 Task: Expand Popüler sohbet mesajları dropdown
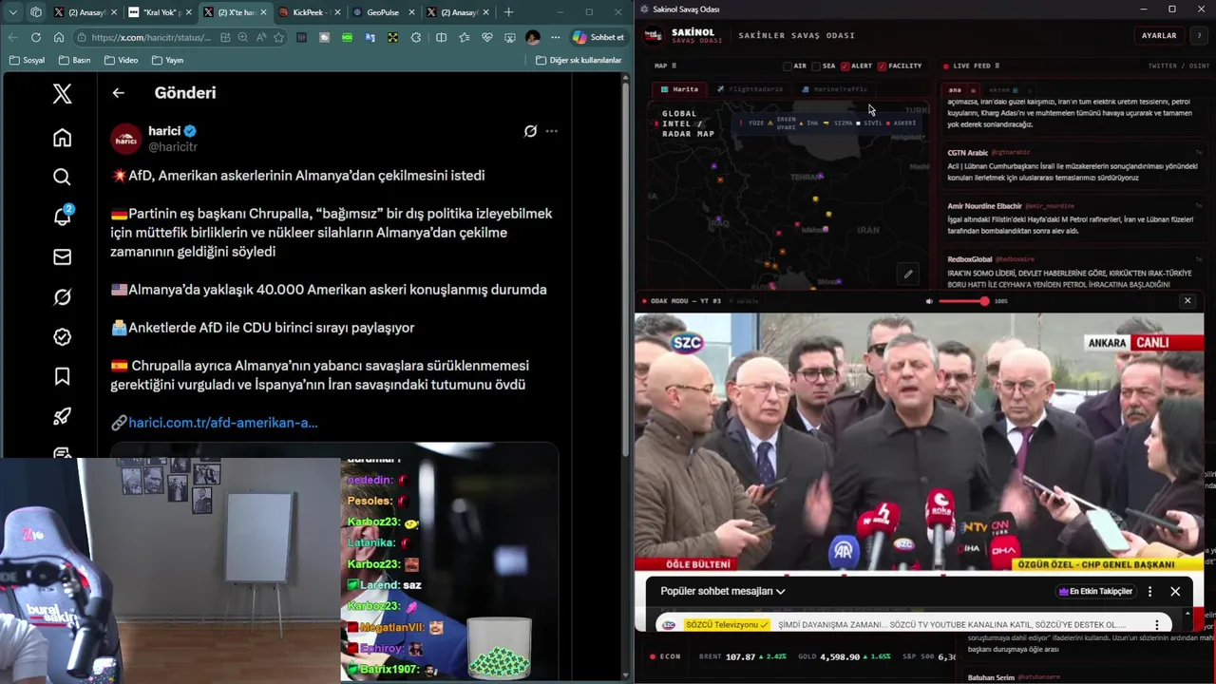(x=723, y=591)
